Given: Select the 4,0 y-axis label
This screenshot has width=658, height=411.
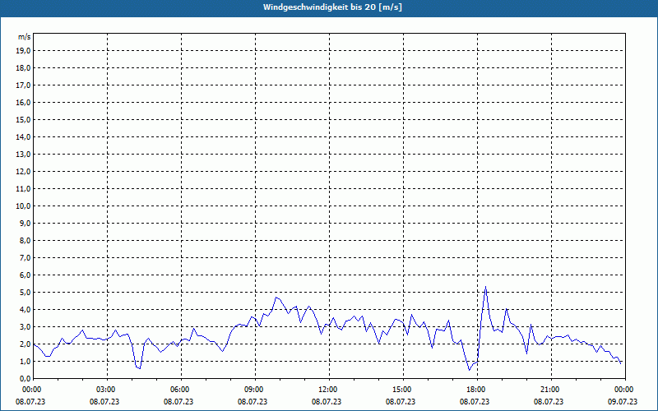Looking at the screenshot, I should [25, 310].
